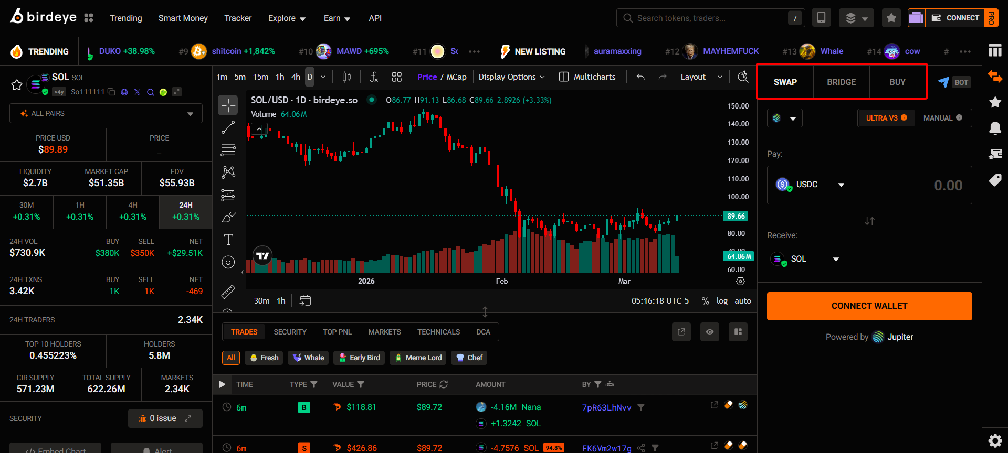Click the search tokens input field
The image size is (1008, 453).
click(710, 18)
